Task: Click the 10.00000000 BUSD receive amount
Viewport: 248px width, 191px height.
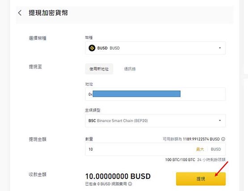Action: (x=118, y=176)
